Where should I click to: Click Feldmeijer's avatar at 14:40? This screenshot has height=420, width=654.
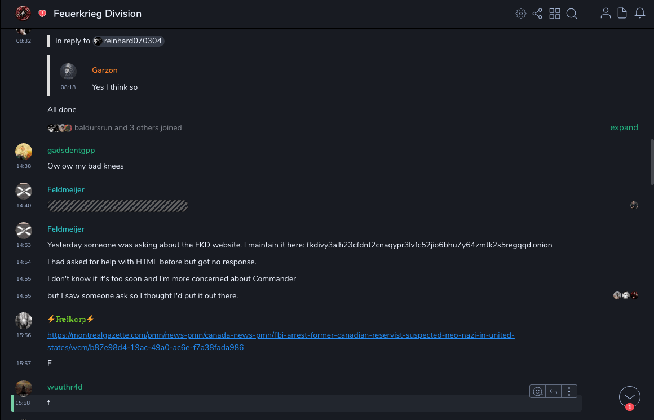point(24,191)
